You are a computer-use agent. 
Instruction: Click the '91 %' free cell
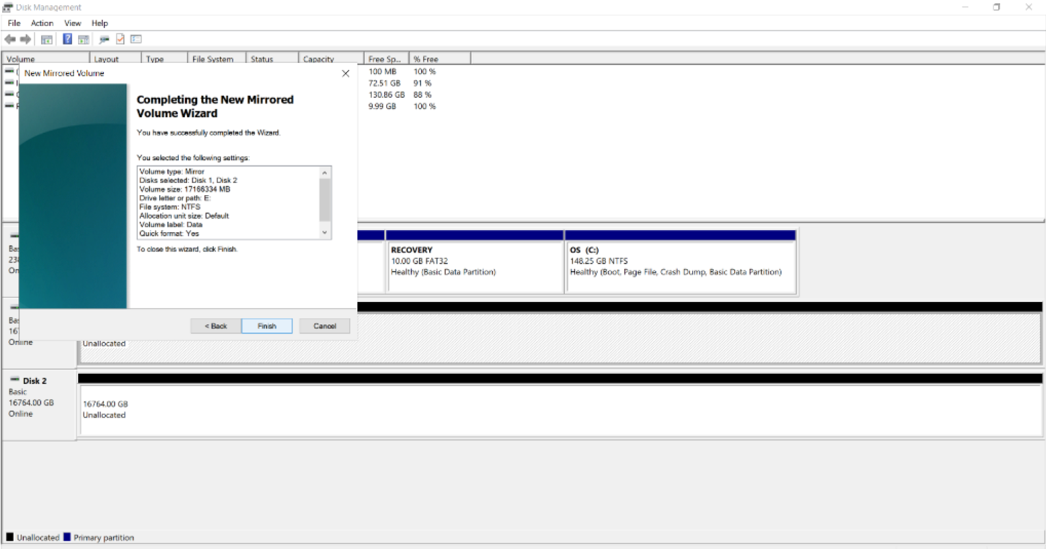[x=422, y=83]
